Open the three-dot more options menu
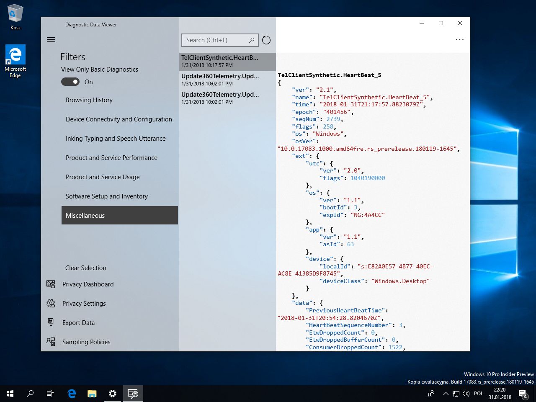This screenshot has width=536, height=402. [459, 40]
